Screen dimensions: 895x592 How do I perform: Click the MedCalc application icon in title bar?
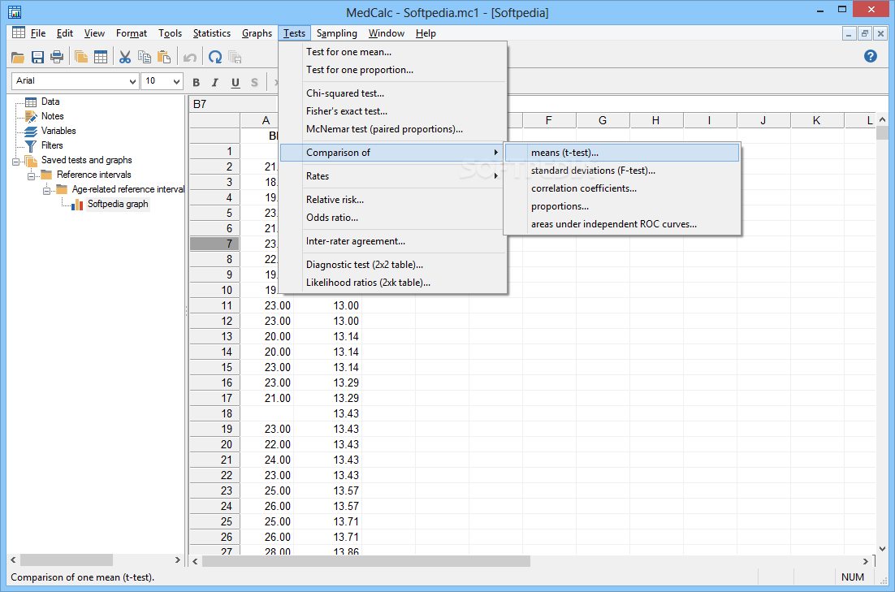(15, 11)
